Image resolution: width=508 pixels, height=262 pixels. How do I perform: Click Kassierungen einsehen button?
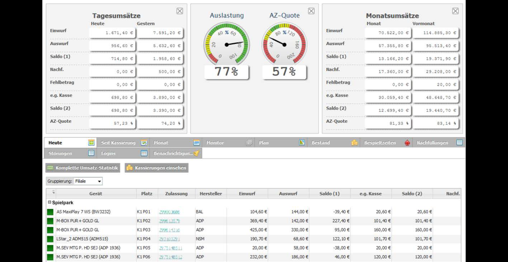point(156,168)
